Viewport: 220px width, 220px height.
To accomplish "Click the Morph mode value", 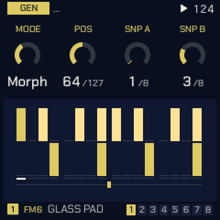I will [x=27, y=82].
